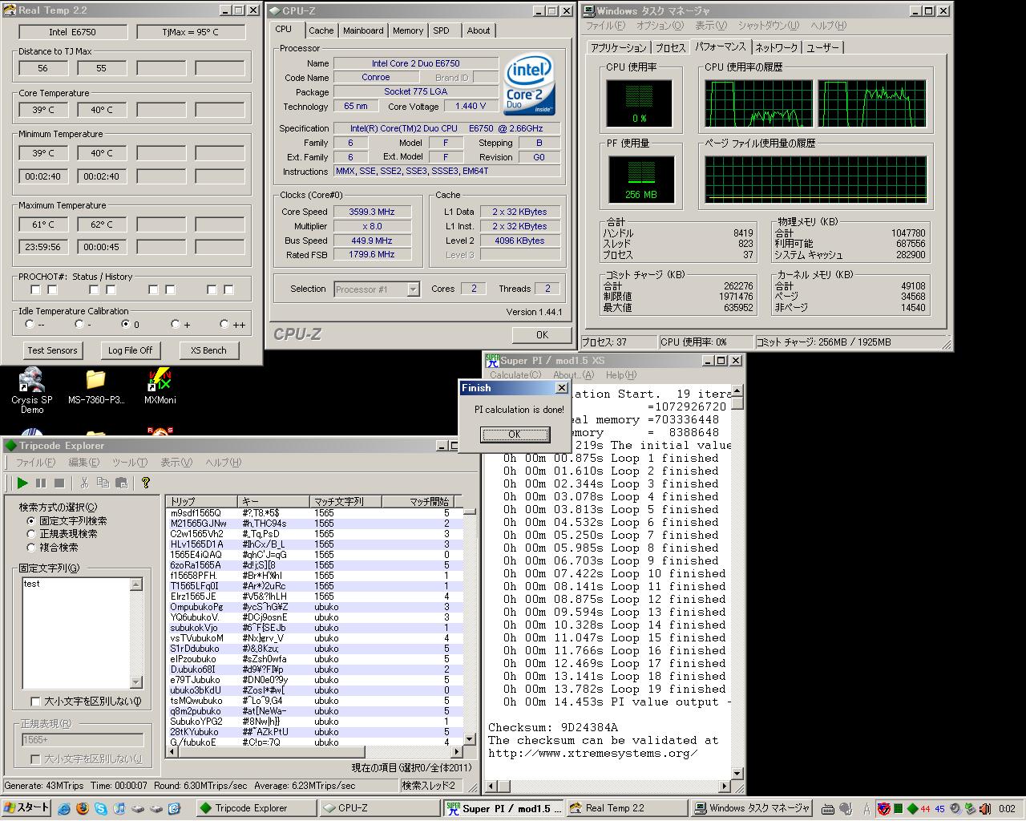Click the 固定文字列 text input area
The image size is (1026, 821).
pyautogui.click(x=75, y=632)
